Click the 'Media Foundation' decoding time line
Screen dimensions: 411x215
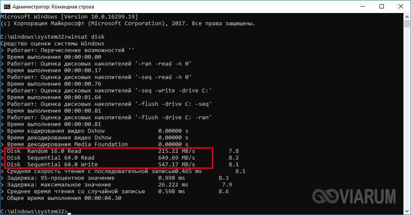click(94, 144)
